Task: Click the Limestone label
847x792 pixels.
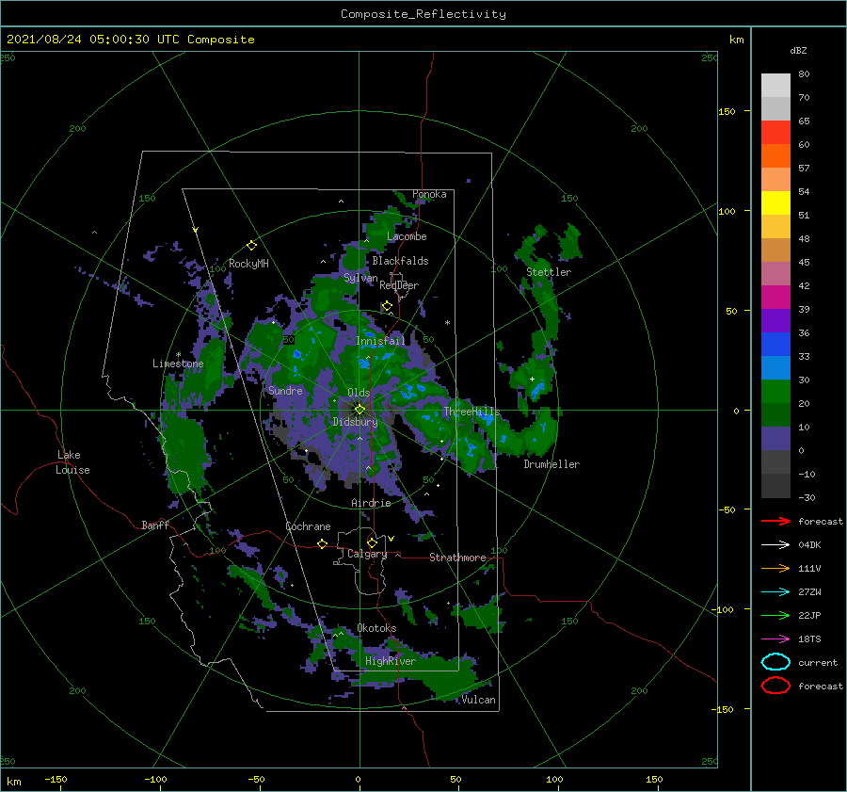Action: [x=178, y=364]
